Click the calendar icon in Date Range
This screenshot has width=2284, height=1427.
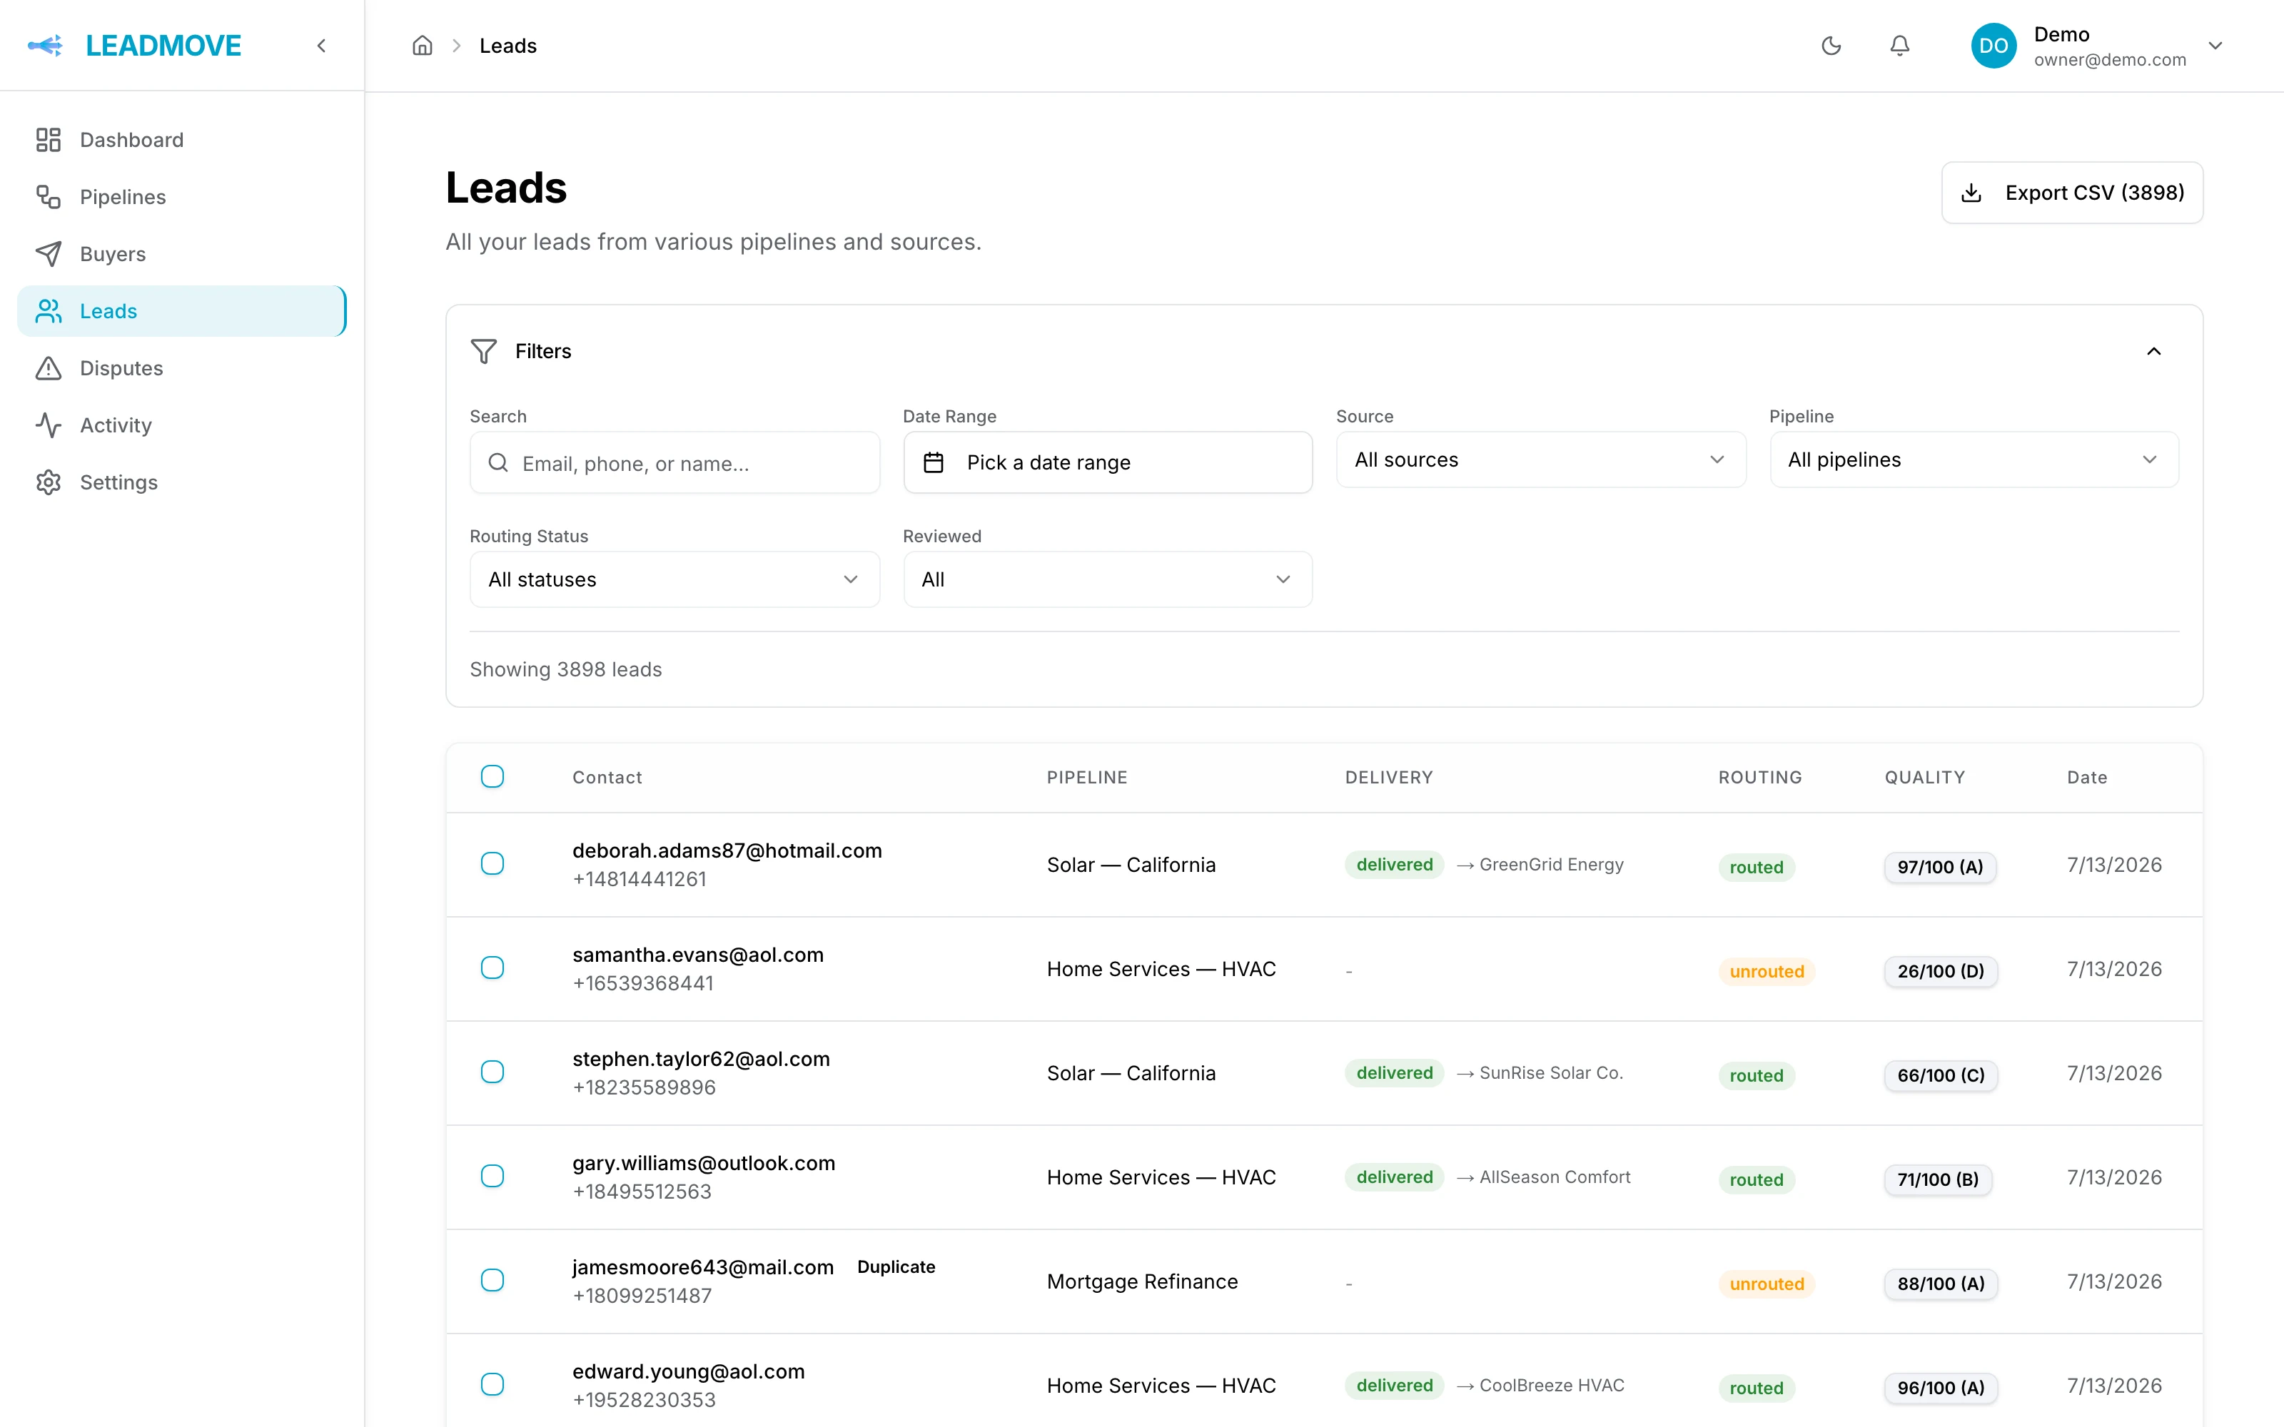pyautogui.click(x=934, y=462)
